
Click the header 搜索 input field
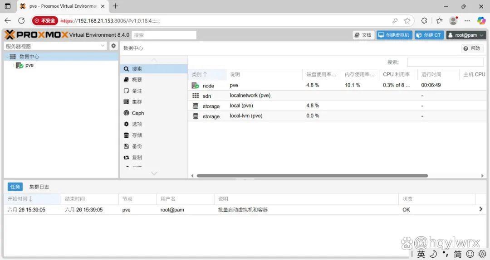[164, 35]
